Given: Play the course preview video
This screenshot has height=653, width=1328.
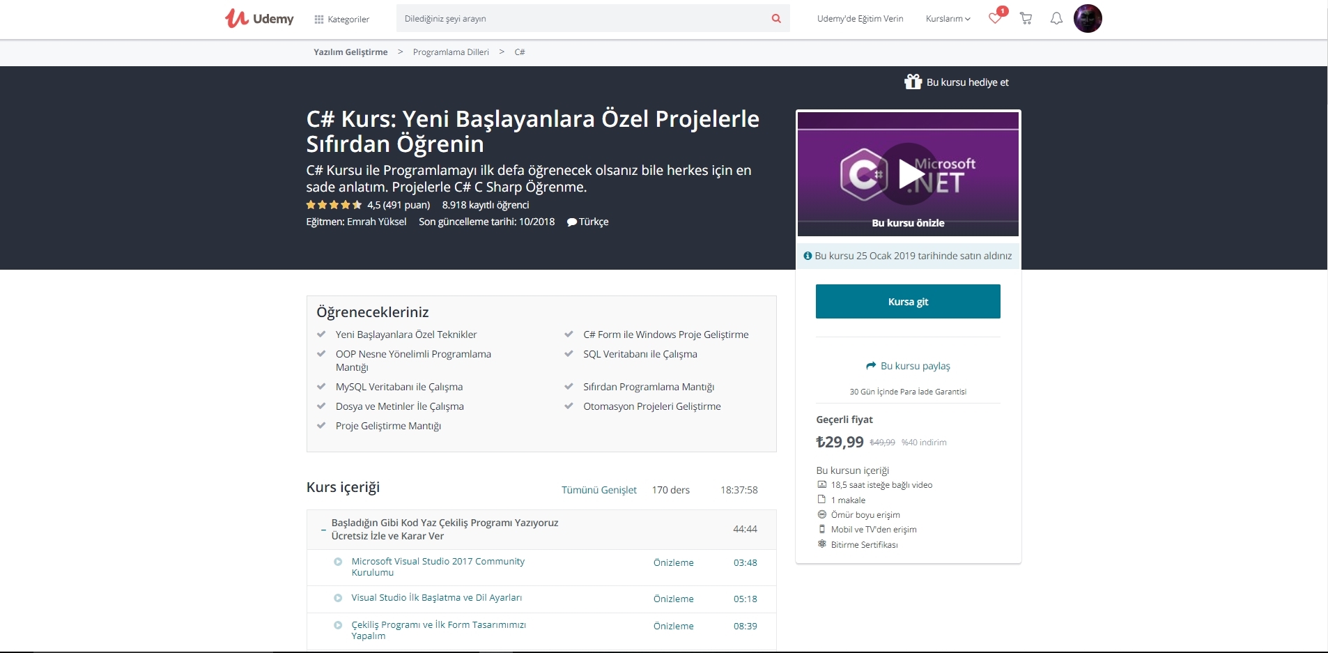Looking at the screenshot, I should coord(909,174).
